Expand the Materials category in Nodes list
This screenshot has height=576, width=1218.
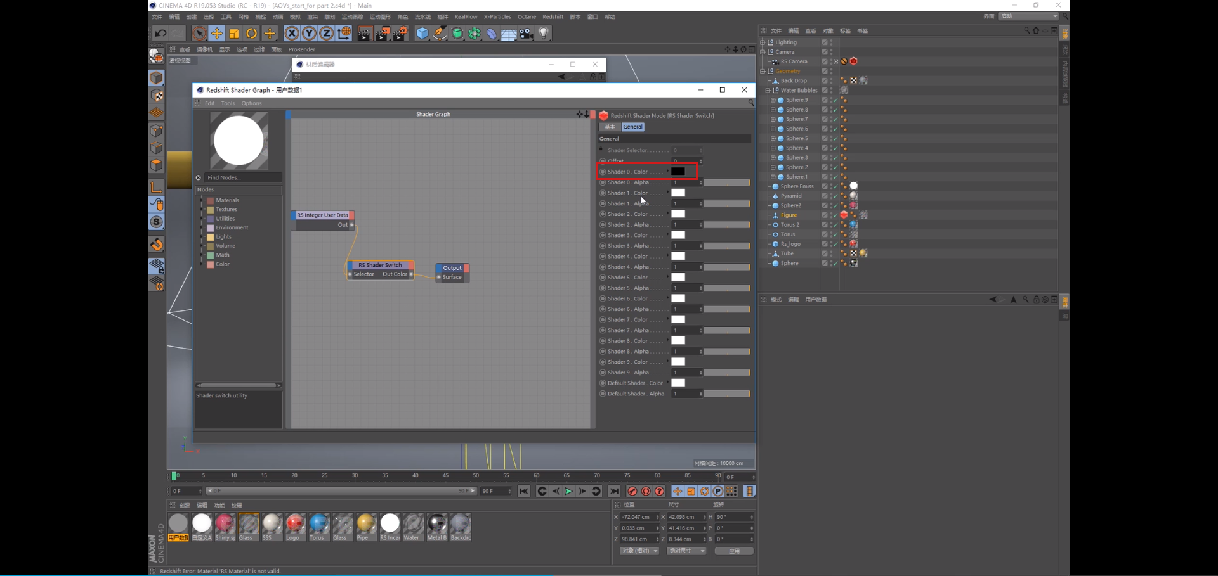click(x=202, y=200)
